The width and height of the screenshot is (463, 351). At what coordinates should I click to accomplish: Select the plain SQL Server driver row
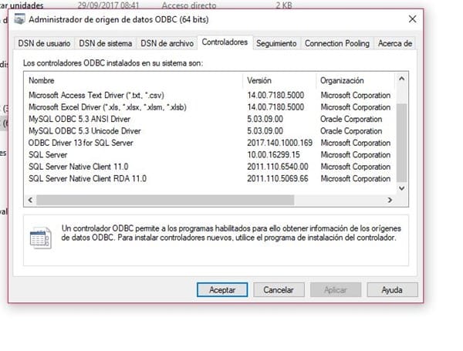tap(210, 155)
